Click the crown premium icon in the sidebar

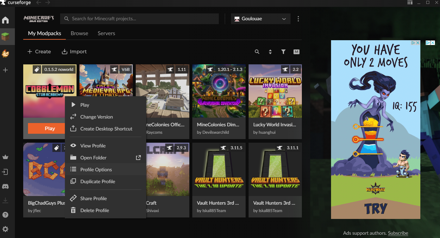[x=5, y=157]
